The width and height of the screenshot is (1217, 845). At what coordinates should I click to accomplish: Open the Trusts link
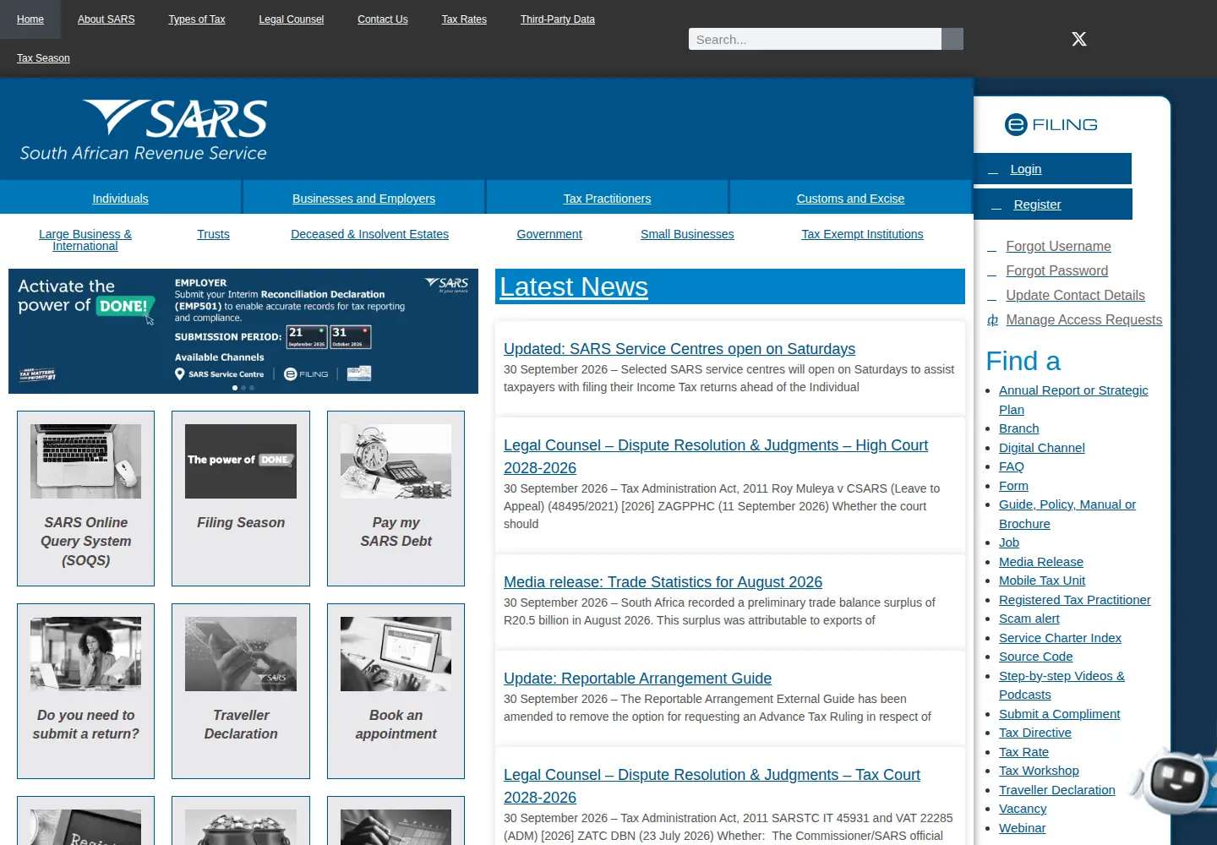(x=213, y=234)
